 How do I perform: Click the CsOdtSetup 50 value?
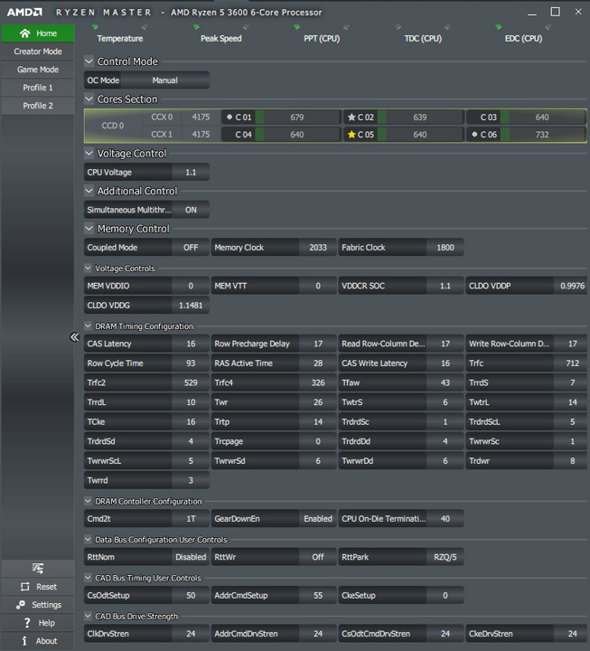coord(191,595)
